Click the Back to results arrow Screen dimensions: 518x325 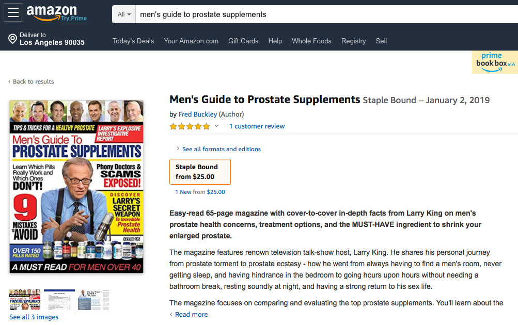tap(9, 82)
